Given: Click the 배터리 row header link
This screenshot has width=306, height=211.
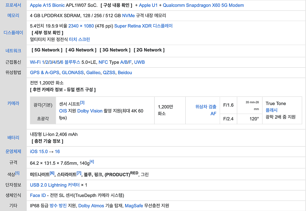Looking at the screenshot, I should tap(13, 138).
